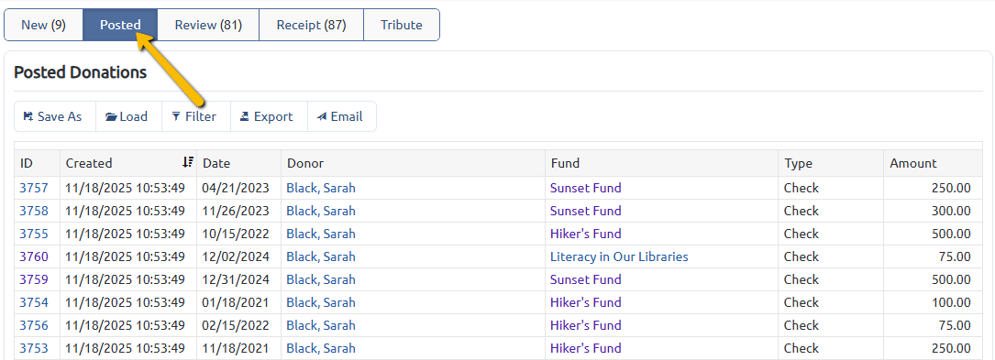This screenshot has height=360, width=995.
Task: Open Hiker's Fund link in row 3754
Action: click(x=586, y=302)
